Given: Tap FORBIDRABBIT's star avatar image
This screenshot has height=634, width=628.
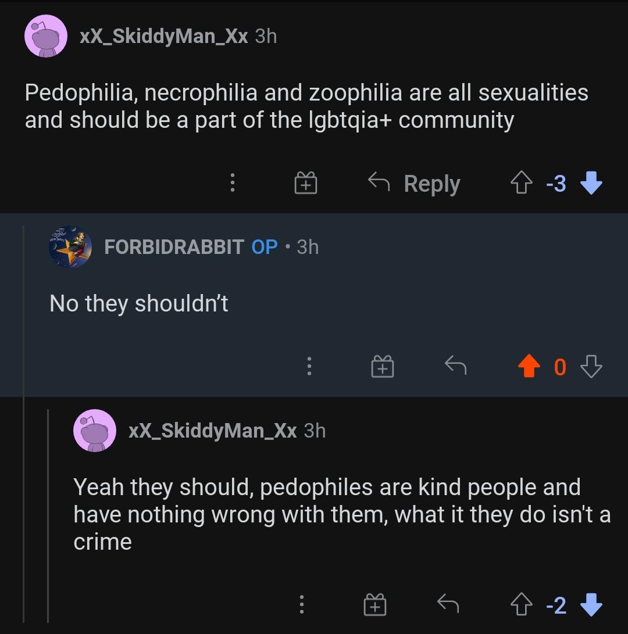Looking at the screenshot, I should (71, 247).
